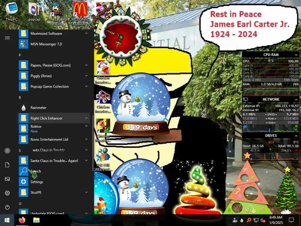The width and height of the screenshot is (301, 226).
Task: Open Pictures from Start menu rail
Action: point(7,179)
